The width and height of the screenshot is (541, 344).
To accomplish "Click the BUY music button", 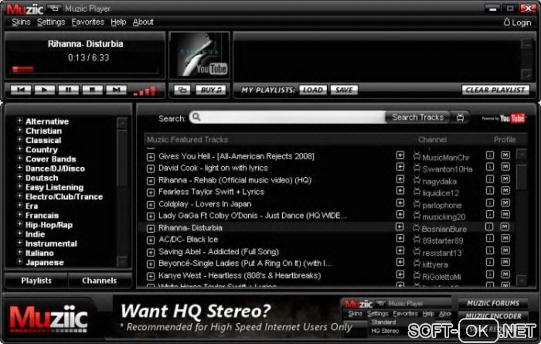I will (x=211, y=90).
